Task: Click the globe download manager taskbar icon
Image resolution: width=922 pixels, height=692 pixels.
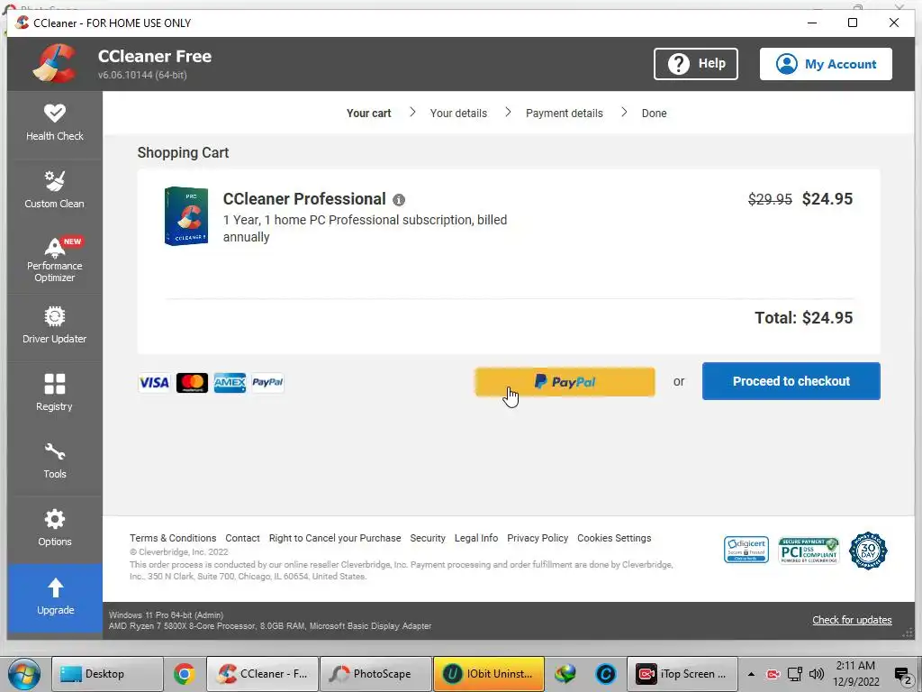Action: [x=565, y=674]
